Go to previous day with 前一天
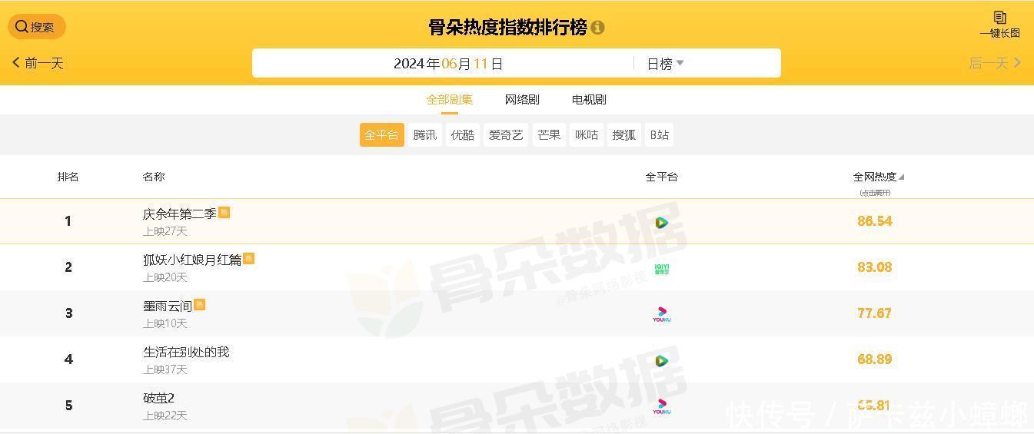This screenshot has height=434, width=1034. coord(38,63)
